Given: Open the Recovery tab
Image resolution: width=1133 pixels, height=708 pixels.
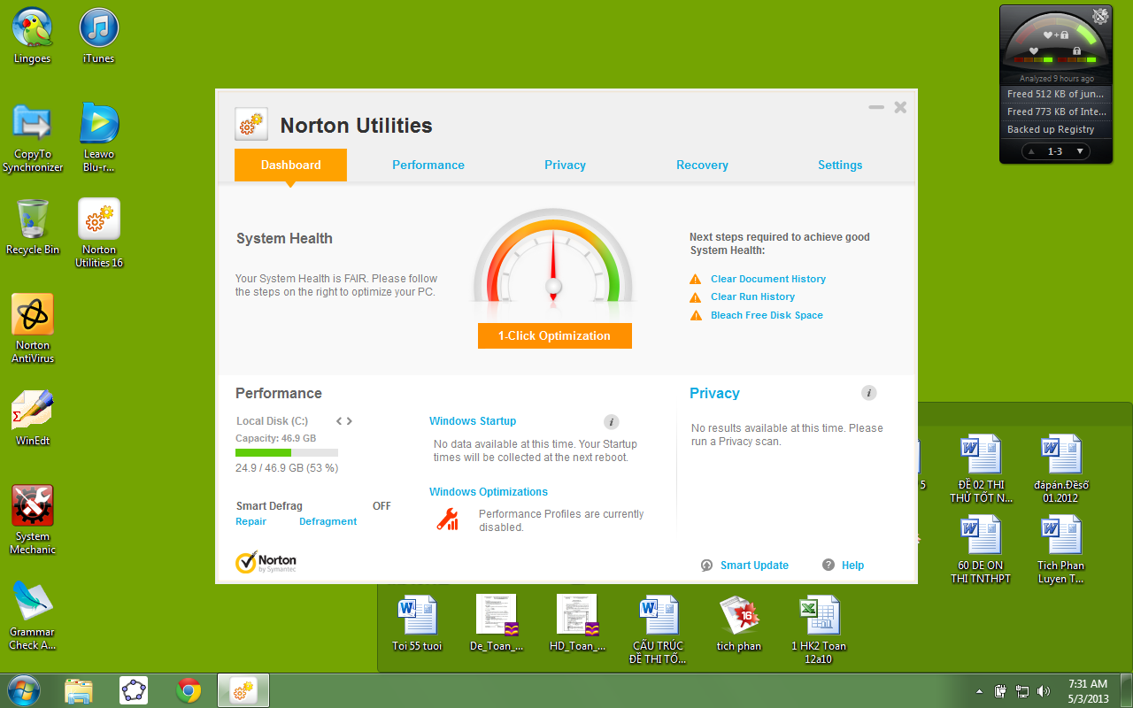Looking at the screenshot, I should click(x=702, y=165).
